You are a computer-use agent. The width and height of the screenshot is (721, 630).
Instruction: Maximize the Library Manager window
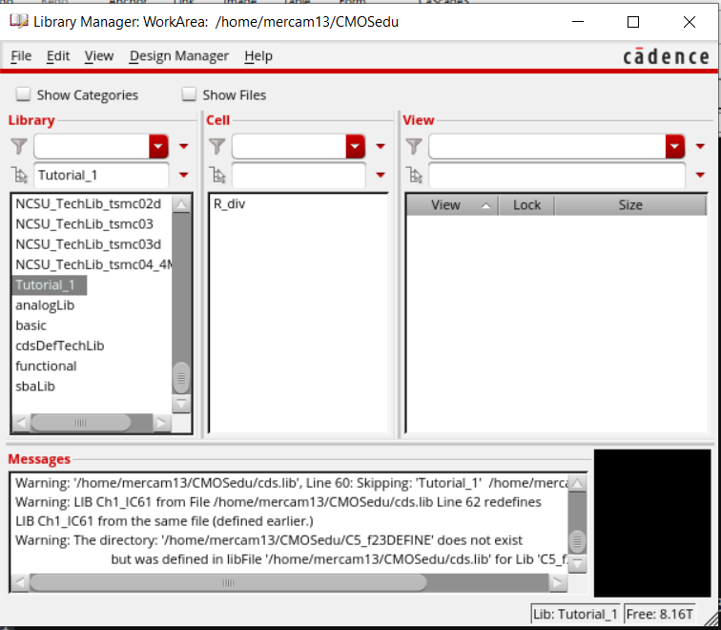[633, 22]
